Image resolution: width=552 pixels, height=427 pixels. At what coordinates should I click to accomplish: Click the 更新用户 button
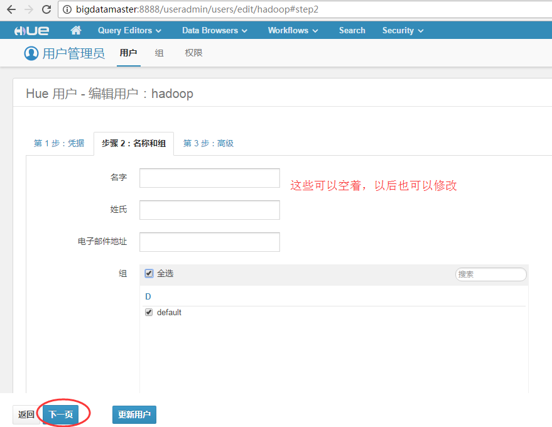click(x=134, y=414)
